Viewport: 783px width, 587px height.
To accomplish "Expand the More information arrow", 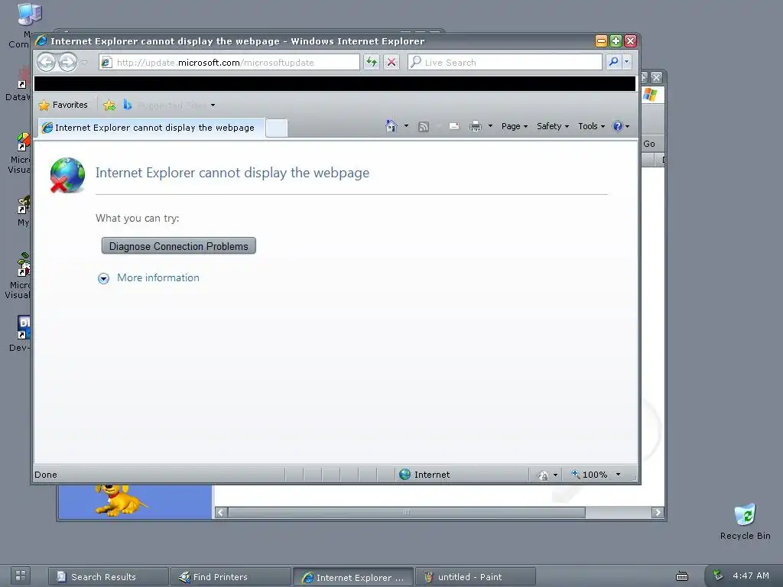I will coord(103,278).
